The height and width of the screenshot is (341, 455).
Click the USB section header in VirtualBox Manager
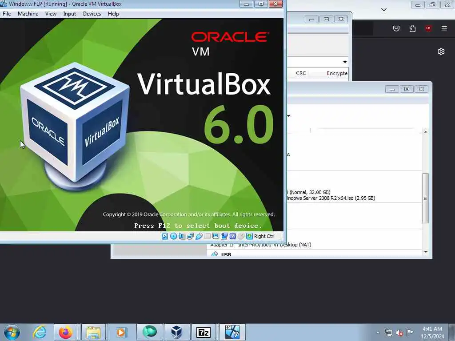tap(226, 254)
